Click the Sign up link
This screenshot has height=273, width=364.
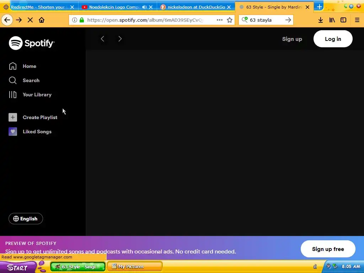click(x=292, y=39)
